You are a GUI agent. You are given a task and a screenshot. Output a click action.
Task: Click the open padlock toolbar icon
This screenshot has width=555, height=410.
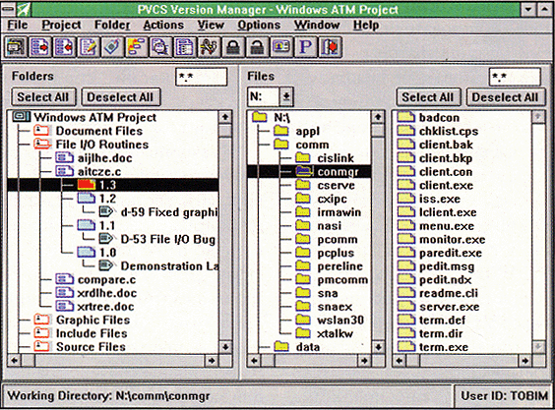[x=257, y=47]
